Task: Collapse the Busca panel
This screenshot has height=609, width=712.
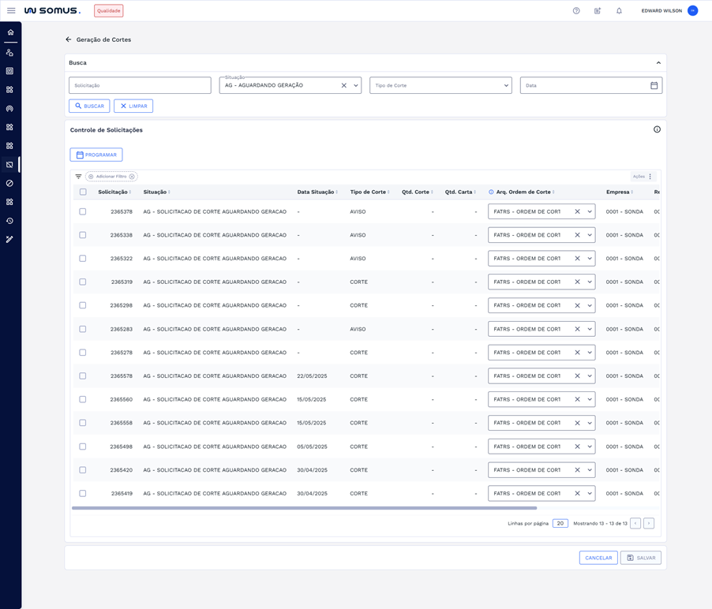Action: pyautogui.click(x=658, y=63)
